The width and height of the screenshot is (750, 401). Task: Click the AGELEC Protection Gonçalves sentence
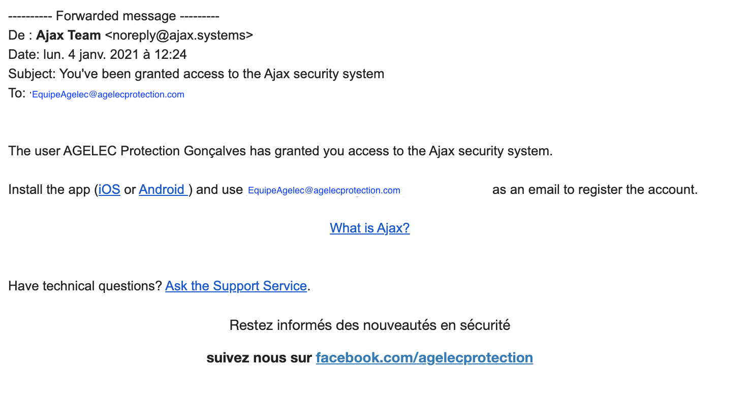point(280,151)
